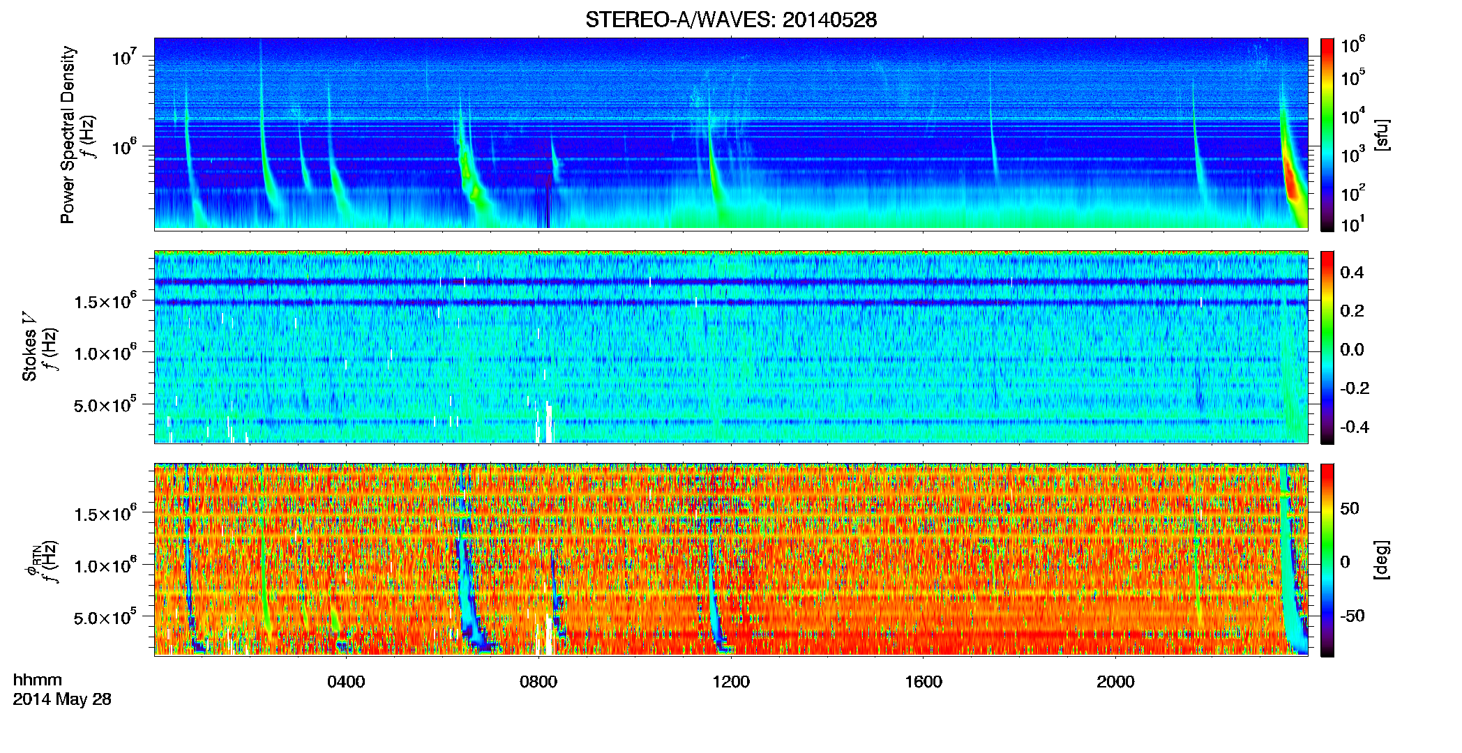Select the 5.0×10^5 tick of the φ RTN panel
This screenshot has width=1462, height=753.
pos(105,618)
